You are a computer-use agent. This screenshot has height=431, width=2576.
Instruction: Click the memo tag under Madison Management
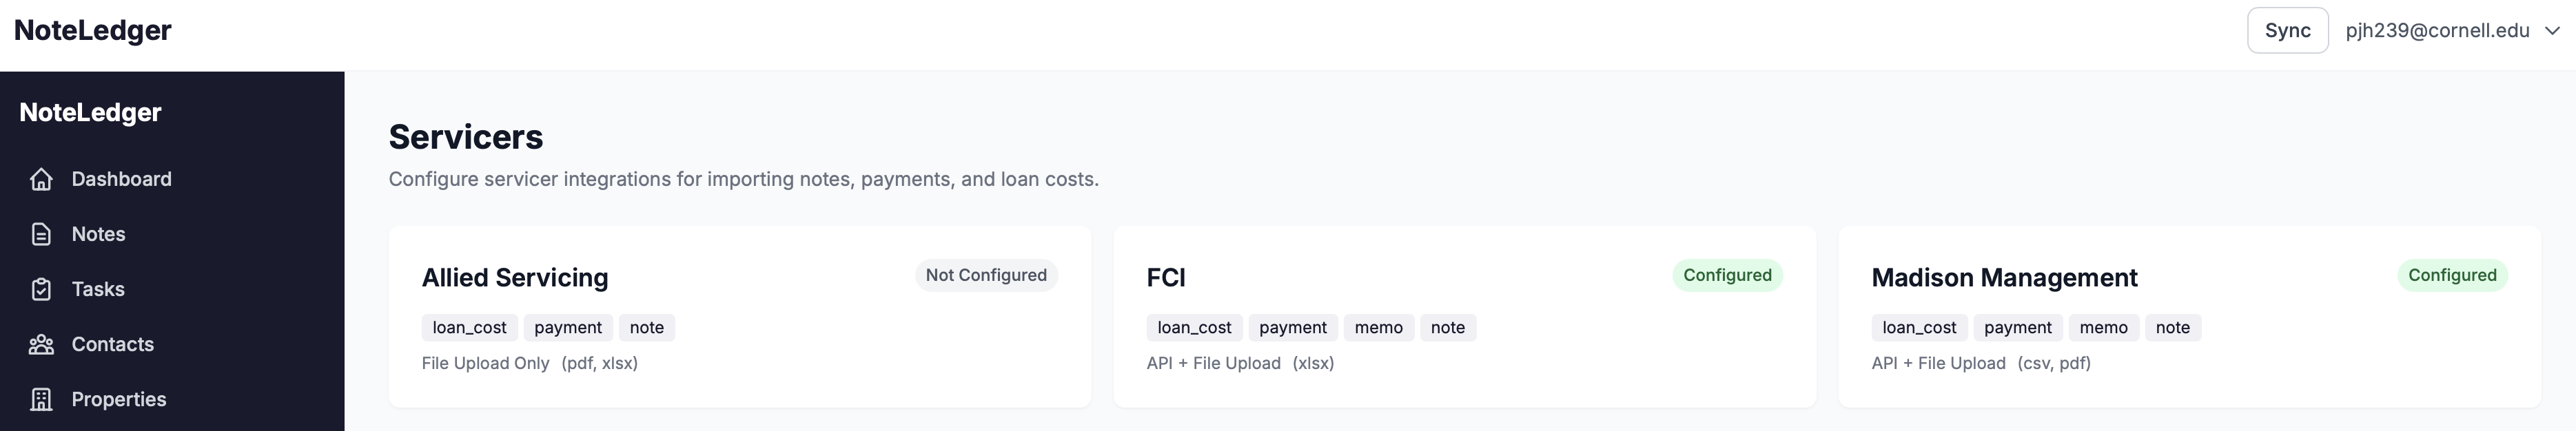pyautogui.click(x=2104, y=327)
